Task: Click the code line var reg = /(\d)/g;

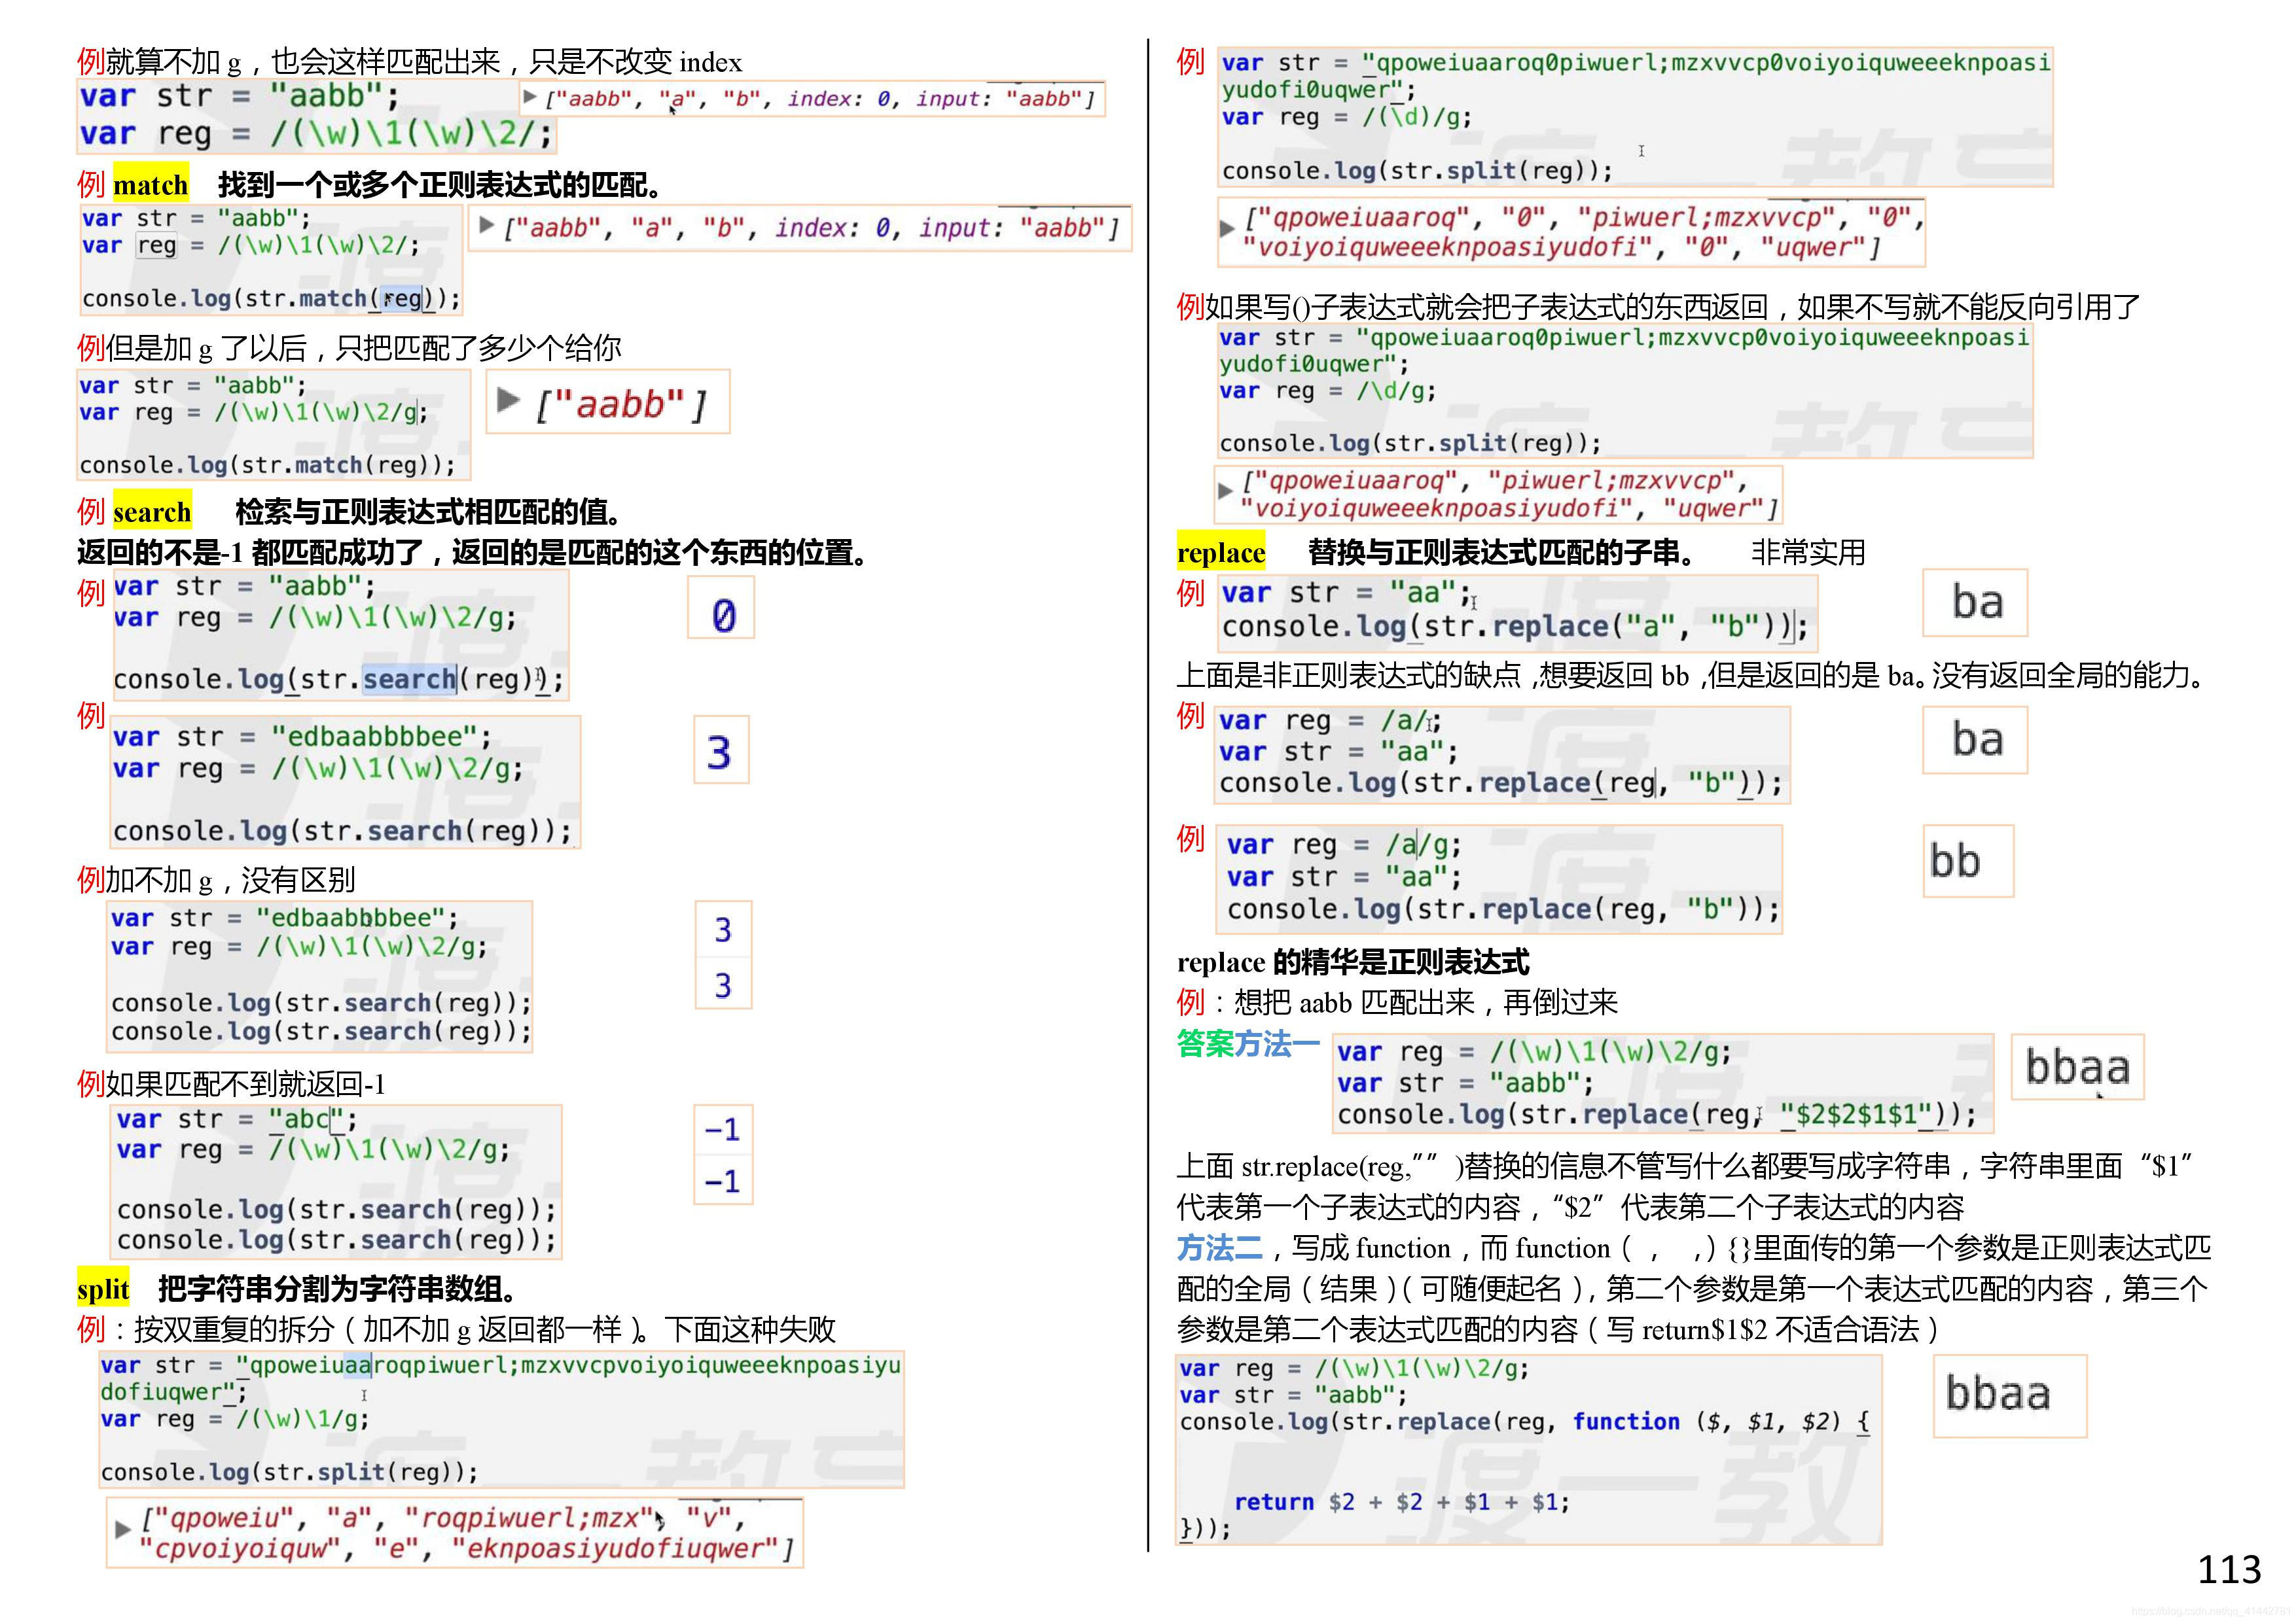Action: (x=1347, y=117)
